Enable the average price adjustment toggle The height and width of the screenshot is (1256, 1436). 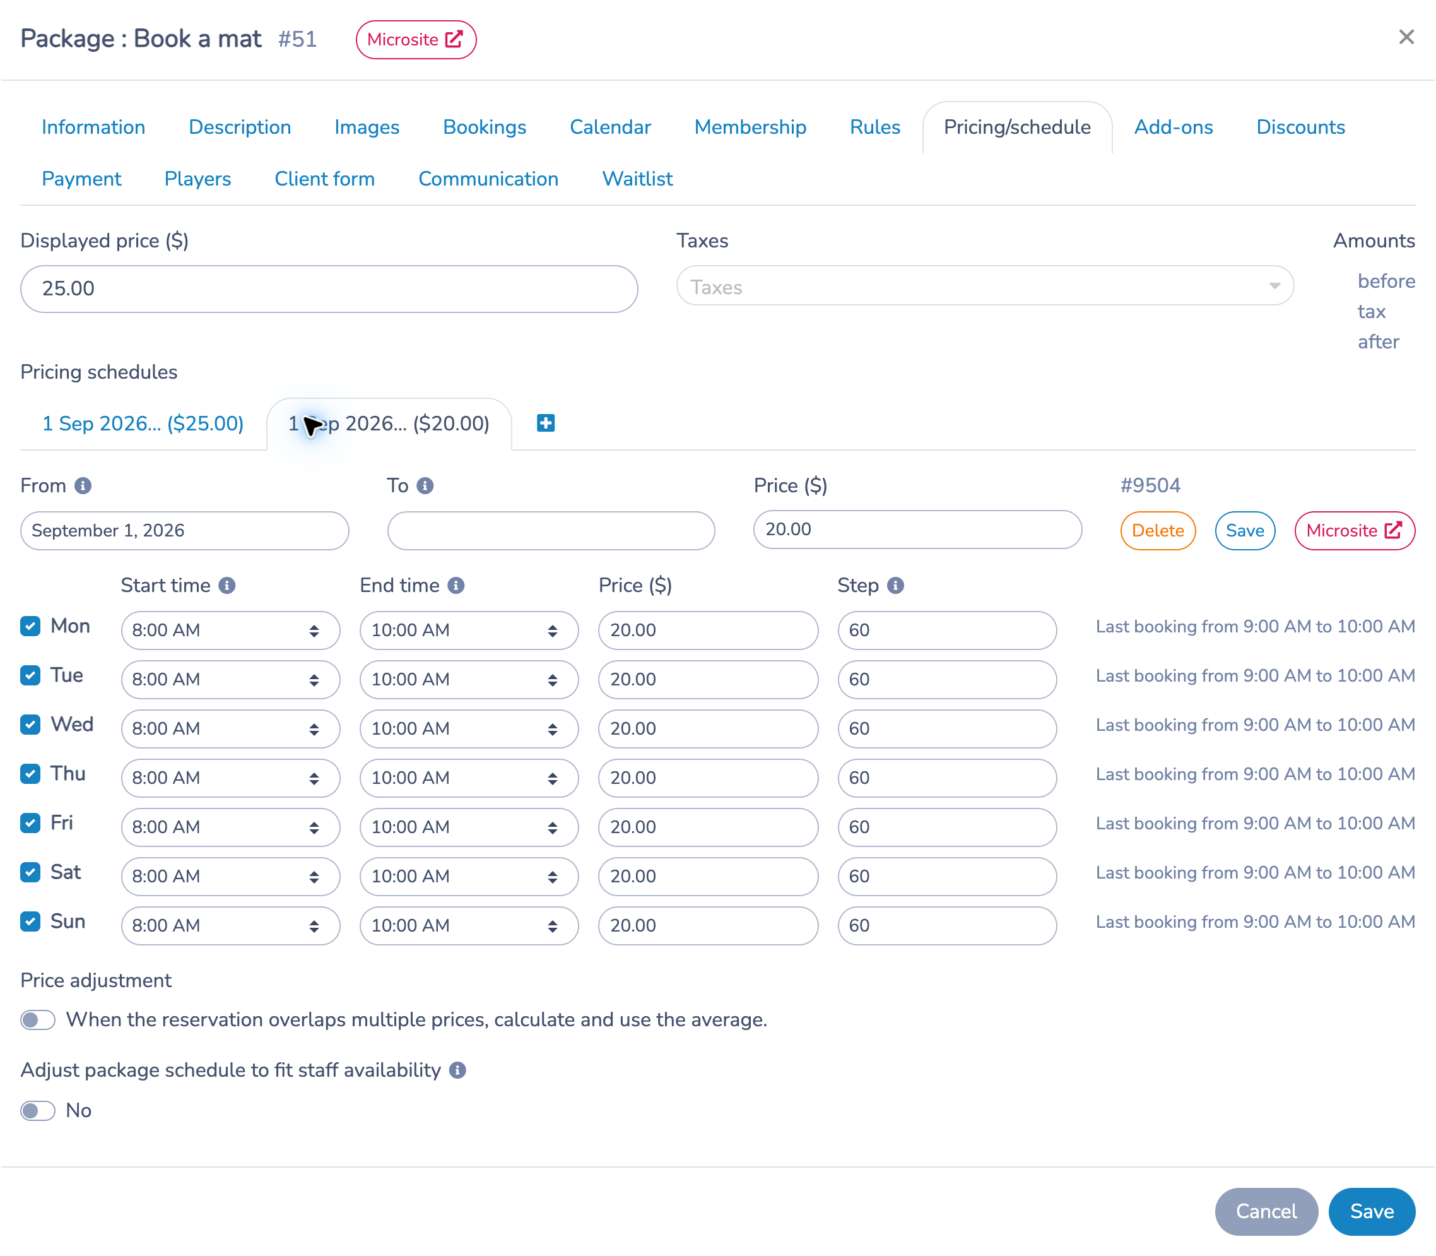point(38,1020)
